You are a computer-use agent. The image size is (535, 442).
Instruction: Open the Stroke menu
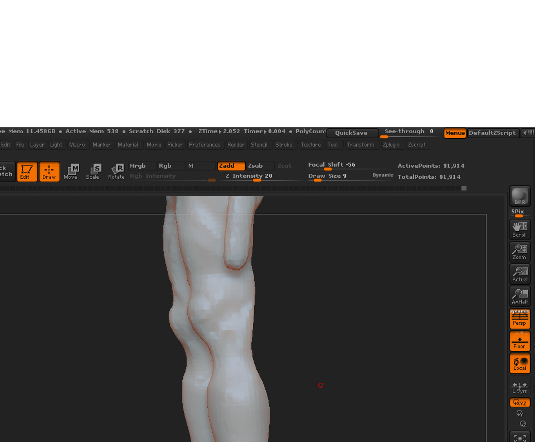[284, 145]
